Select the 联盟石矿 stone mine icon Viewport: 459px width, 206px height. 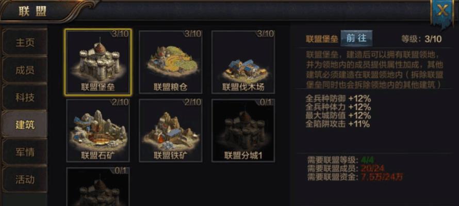click(98, 130)
